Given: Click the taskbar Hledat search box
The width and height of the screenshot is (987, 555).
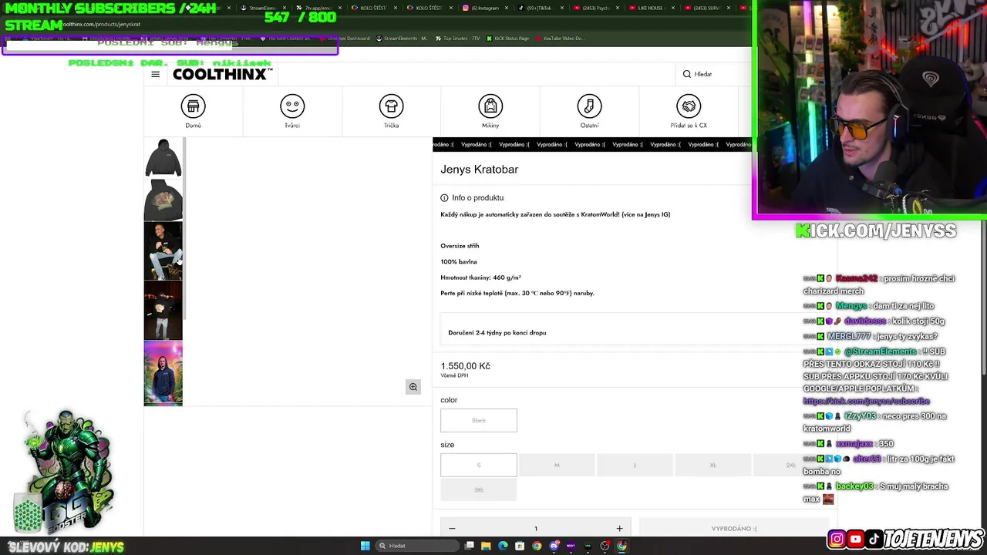Looking at the screenshot, I should click(x=417, y=546).
